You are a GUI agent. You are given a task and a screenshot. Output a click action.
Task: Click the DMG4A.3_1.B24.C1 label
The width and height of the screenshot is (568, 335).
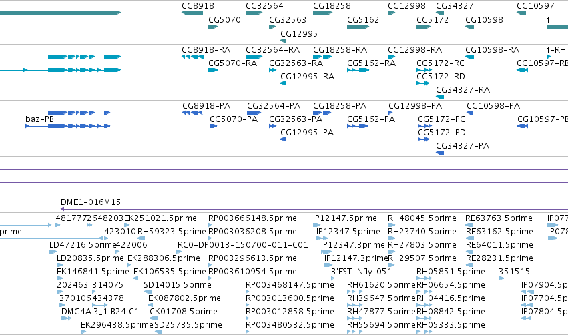[100, 312]
